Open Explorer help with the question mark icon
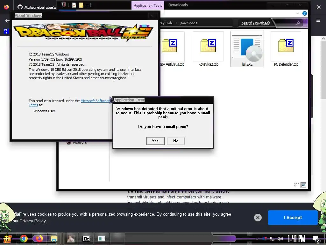This screenshot has width=326, height=245. coord(305,13)
